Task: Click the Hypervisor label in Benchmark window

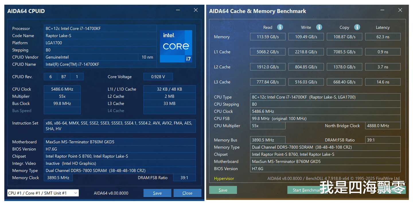Action: tap(224, 178)
